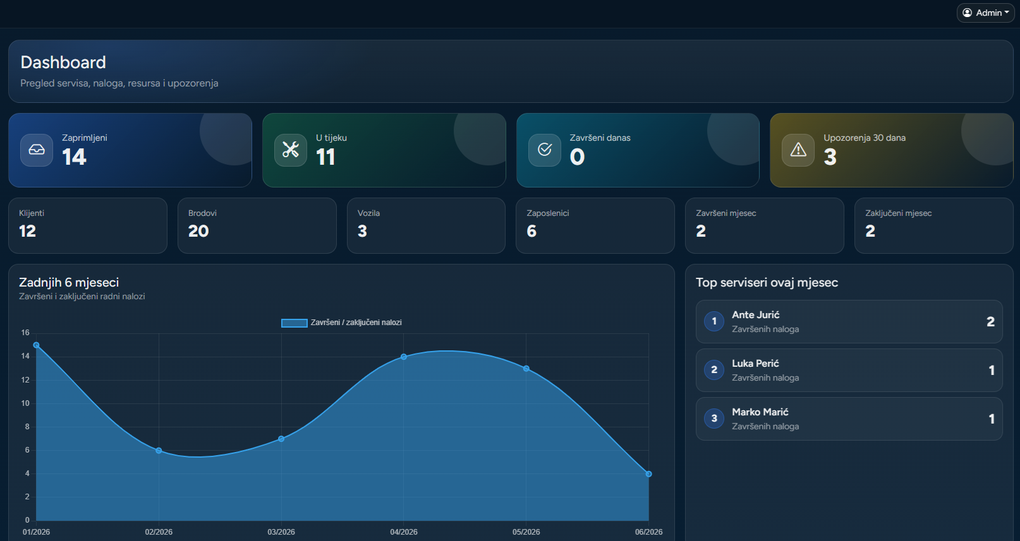Click the Zaprimljeni inbox tray icon
1020x541 pixels.
tap(37, 150)
